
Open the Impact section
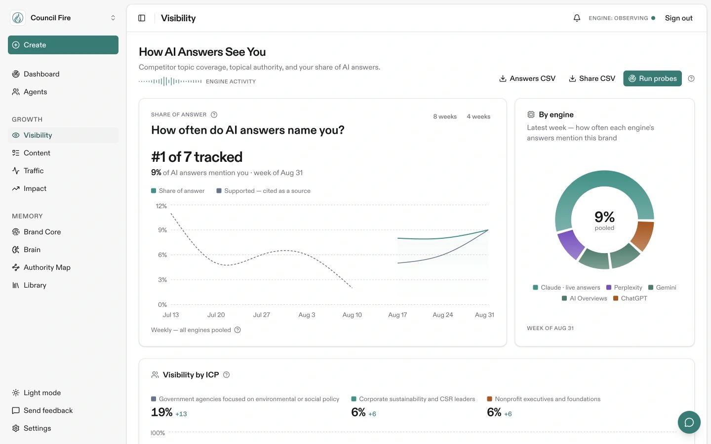[x=63, y=188]
